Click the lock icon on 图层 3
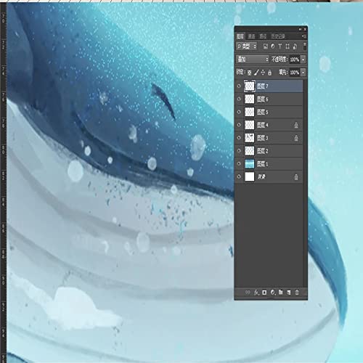Screen dimensions: 363x363 pyautogui.click(x=295, y=138)
